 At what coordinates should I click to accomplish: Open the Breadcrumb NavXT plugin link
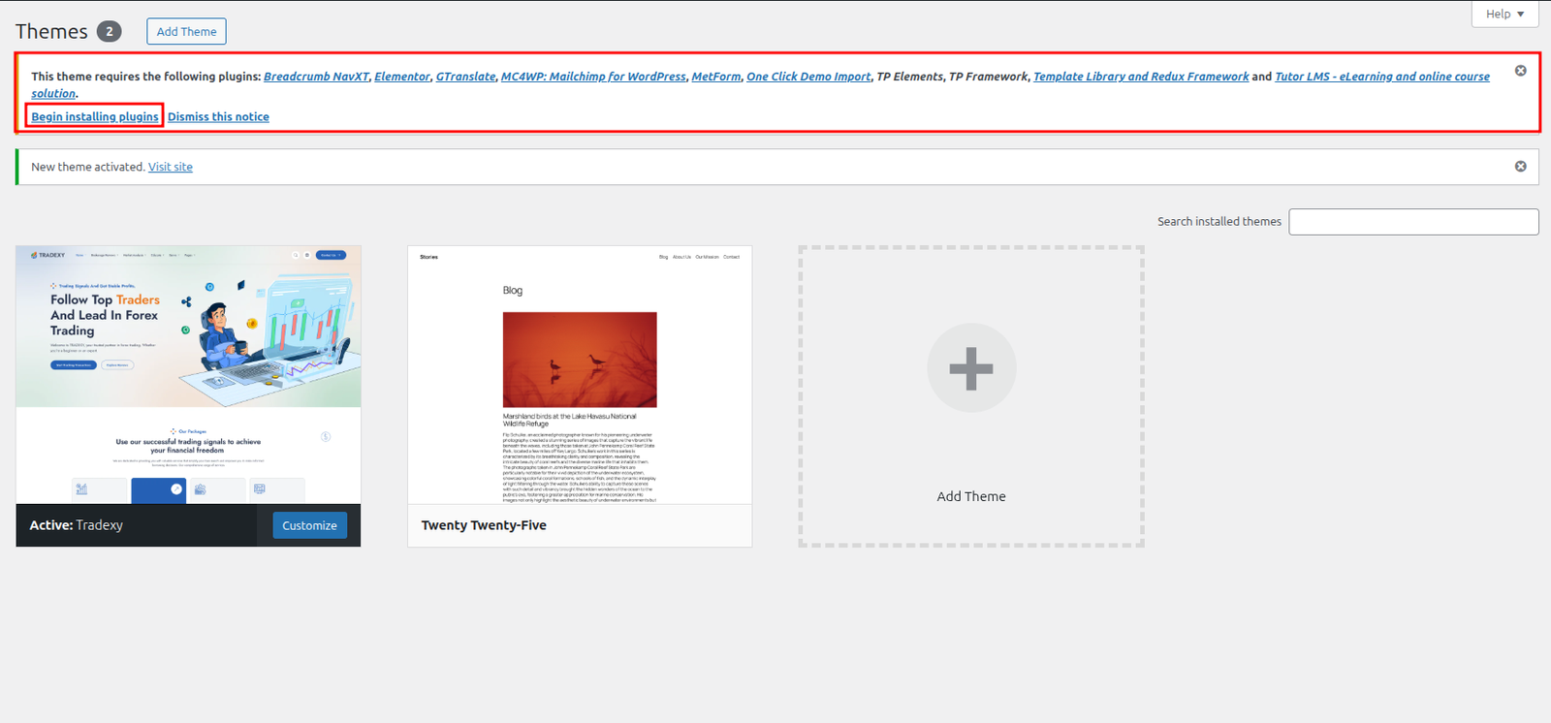coord(316,77)
